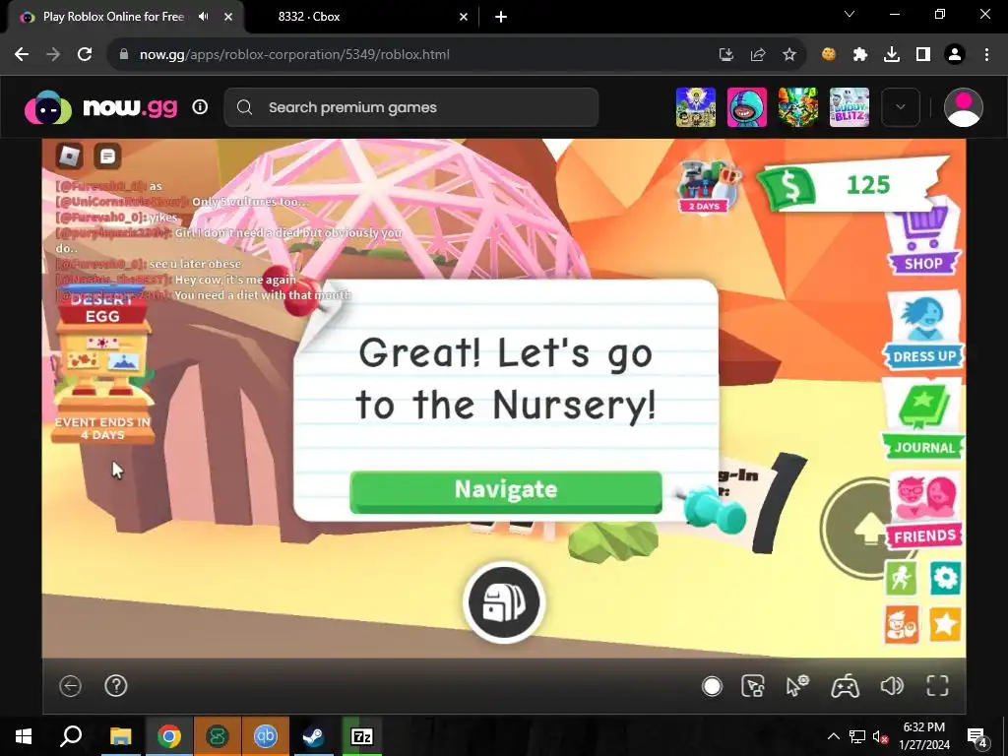Toggle the Roblox chat bubble icon
This screenshot has height=756, width=1008.
(107, 157)
